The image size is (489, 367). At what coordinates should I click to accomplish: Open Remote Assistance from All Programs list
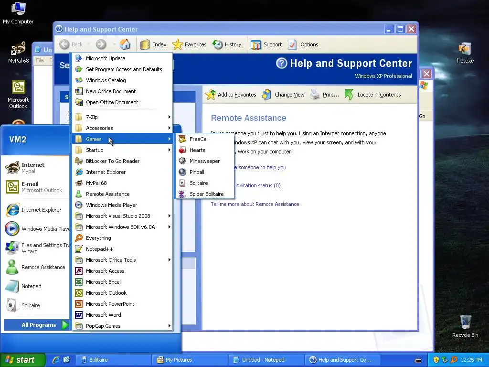[x=123, y=194]
